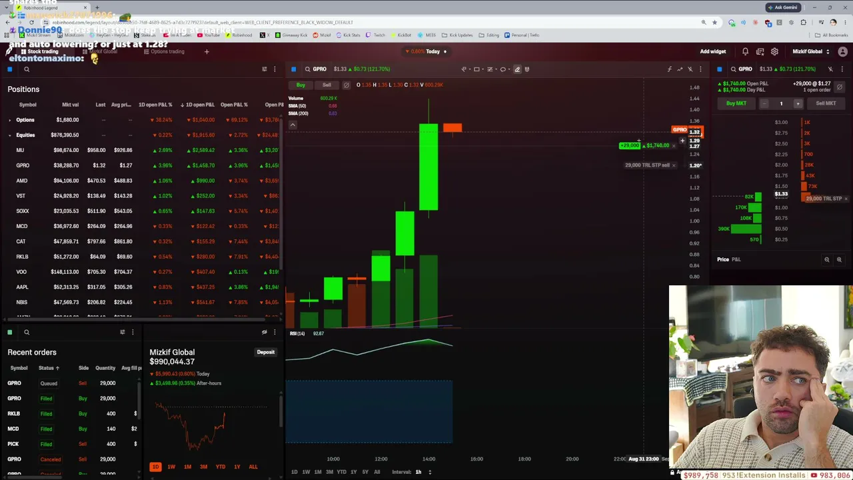Search Recent orders with magnifier icon
Screen dimensions: 853x480
pos(27,332)
